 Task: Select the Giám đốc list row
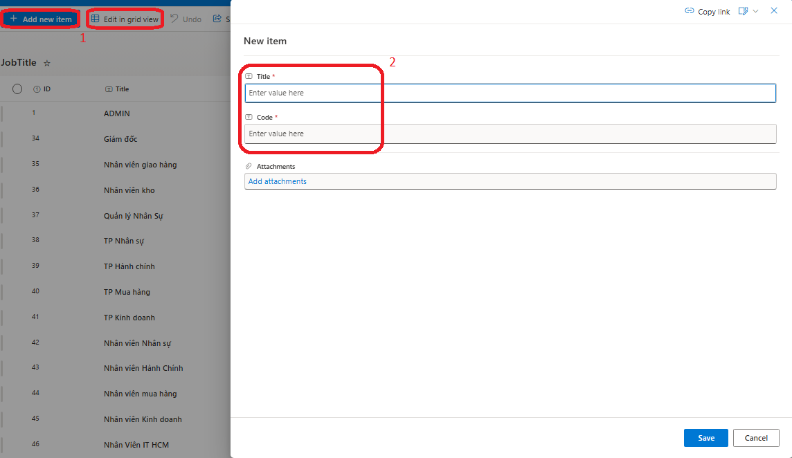point(120,139)
